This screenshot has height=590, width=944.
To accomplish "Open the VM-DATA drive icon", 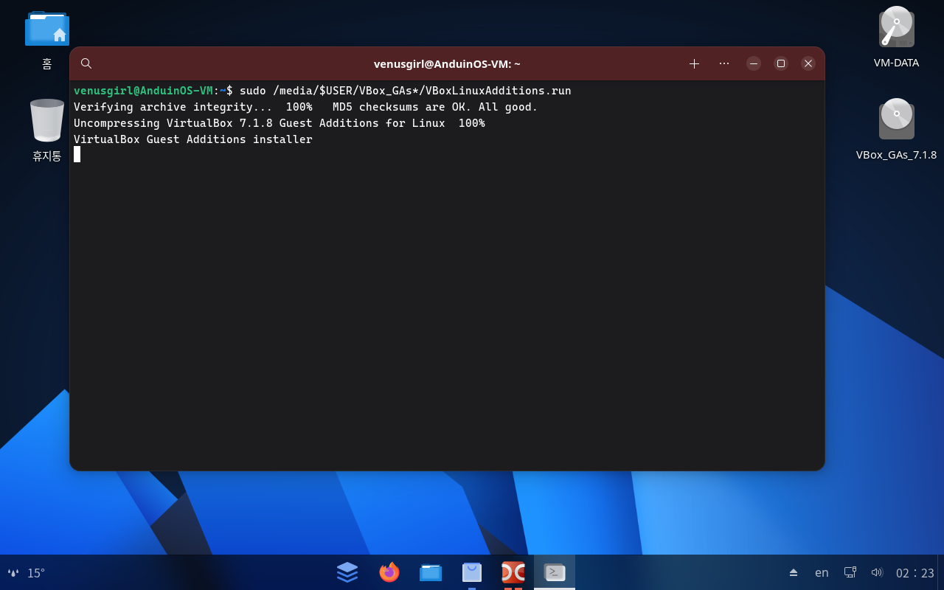I will pyautogui.click(x=896, y=27).
